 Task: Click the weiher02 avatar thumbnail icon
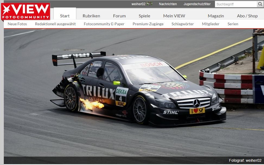[x=150, y=4]
